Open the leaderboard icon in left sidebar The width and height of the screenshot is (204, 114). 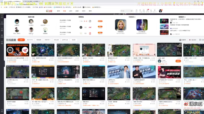tap(2, 23)
